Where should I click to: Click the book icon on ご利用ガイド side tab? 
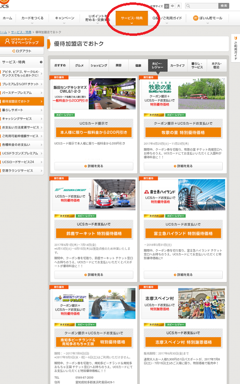pos(236,38)
